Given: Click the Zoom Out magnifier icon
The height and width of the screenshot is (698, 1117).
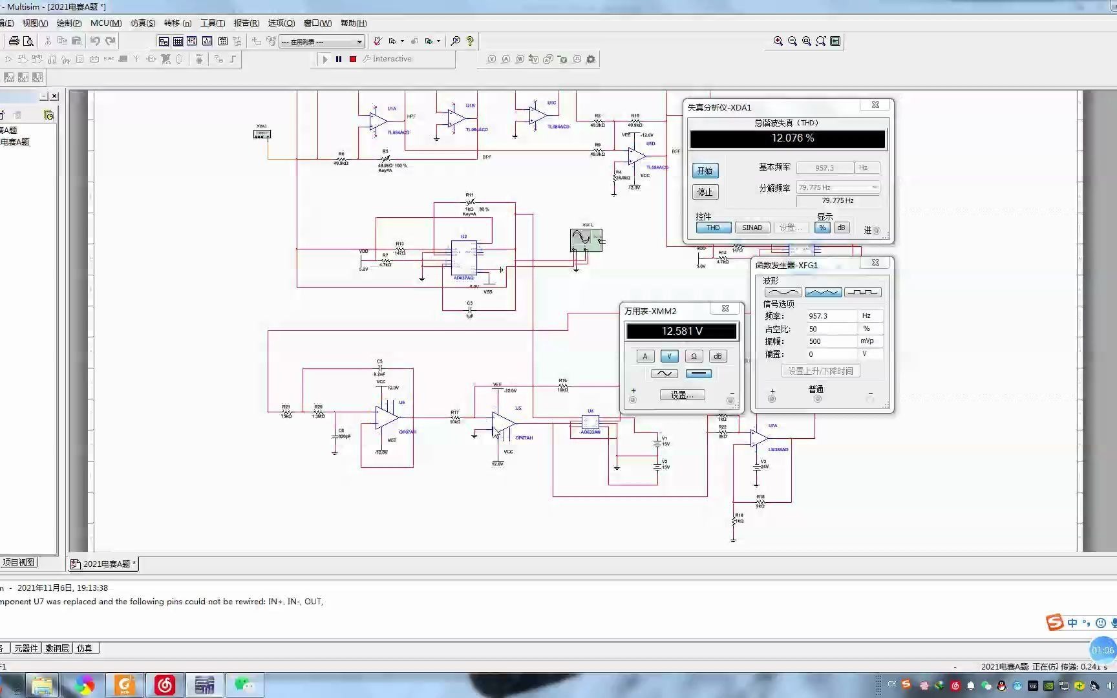Looking at the screenshot, I should tap(793, 41).
